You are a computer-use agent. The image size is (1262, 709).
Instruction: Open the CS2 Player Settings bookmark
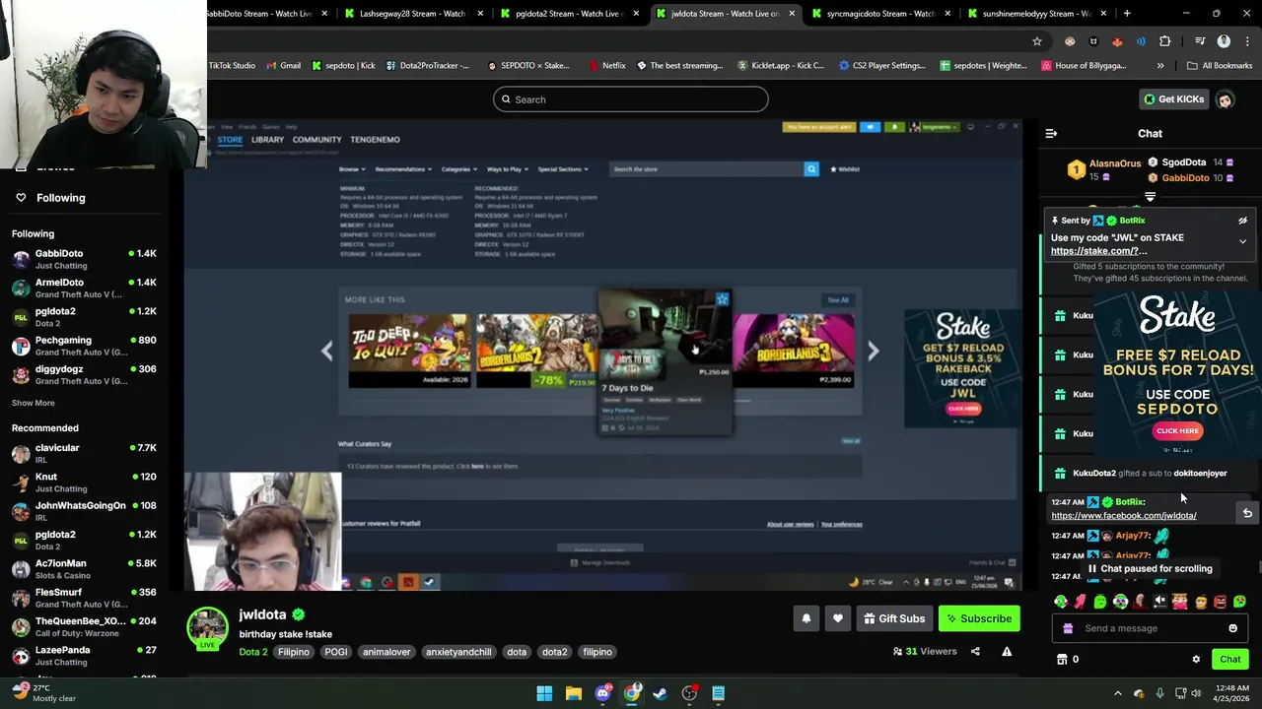tap(881, 66)
